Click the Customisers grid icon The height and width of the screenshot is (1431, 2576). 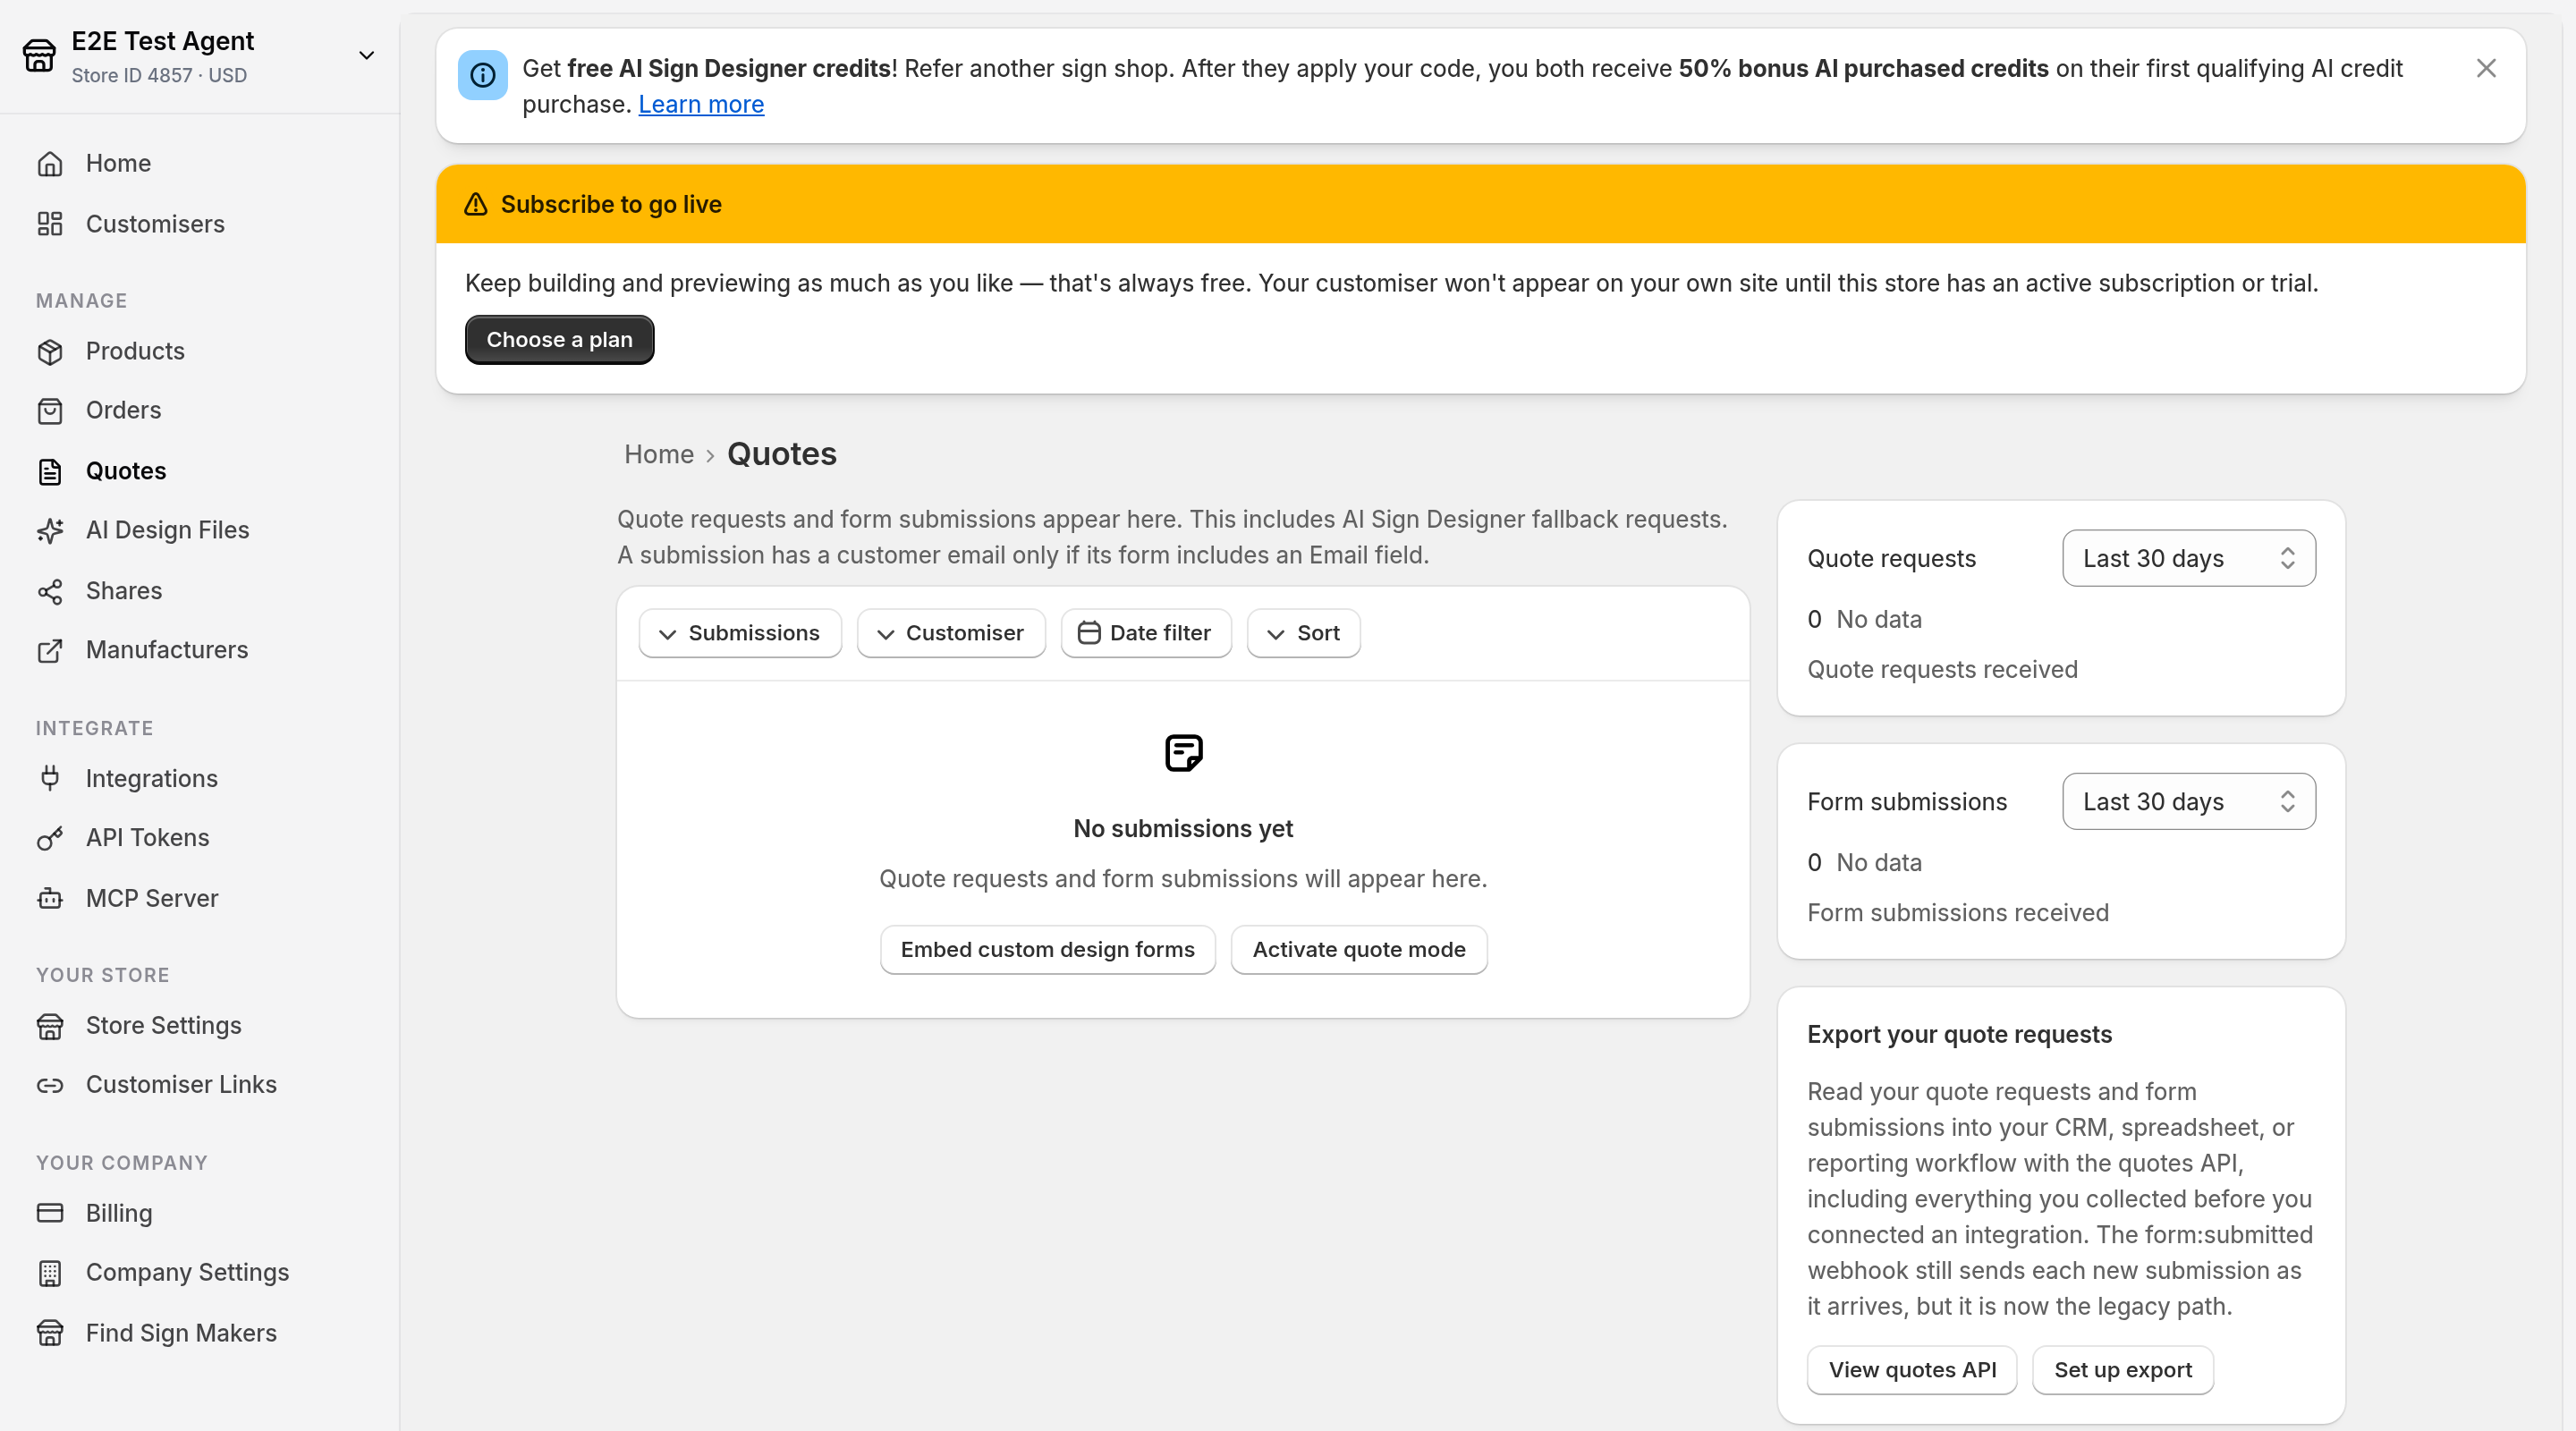tap(50, 224)
